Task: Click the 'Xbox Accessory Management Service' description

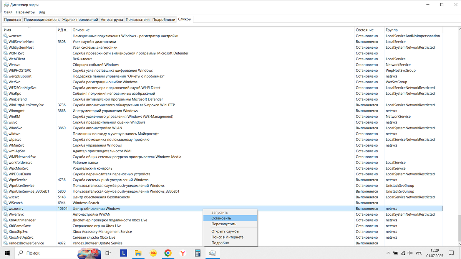Action: pyautogui.click(x=102, y=232)
